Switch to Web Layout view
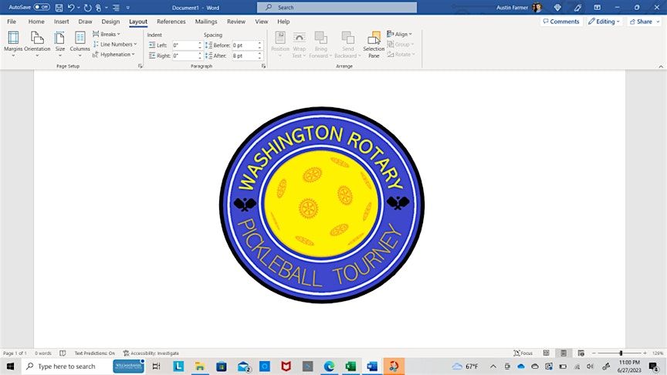Viewport: 667px width, 375px height. (581, 353)
